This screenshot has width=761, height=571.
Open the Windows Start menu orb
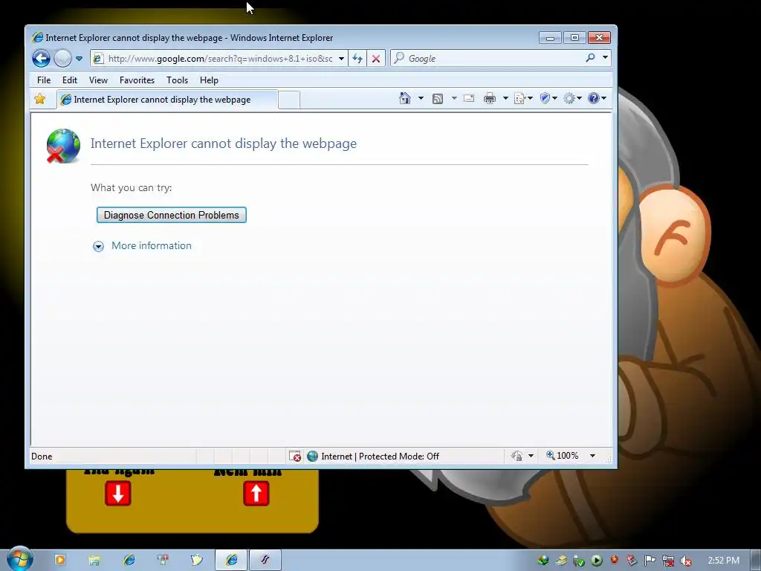[x=19, y=558]
